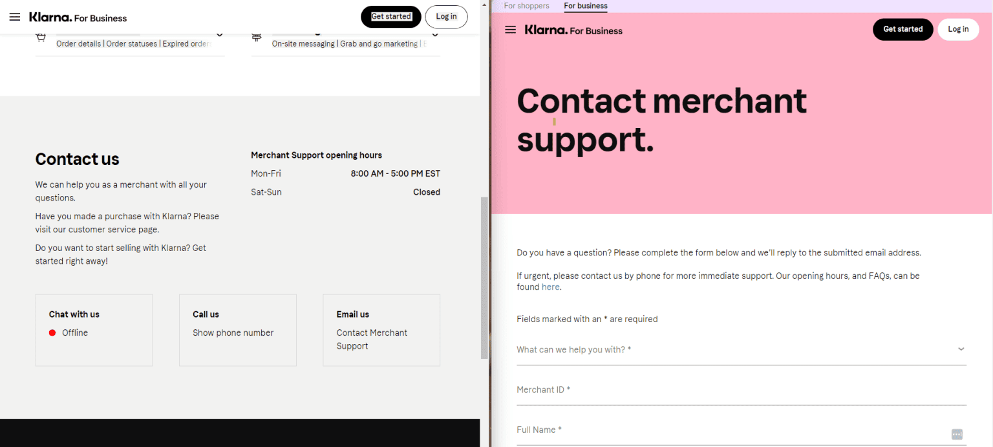Open the hamburger menu in the left window
Viewport: 993px width, 447px height.
(14, 17)
